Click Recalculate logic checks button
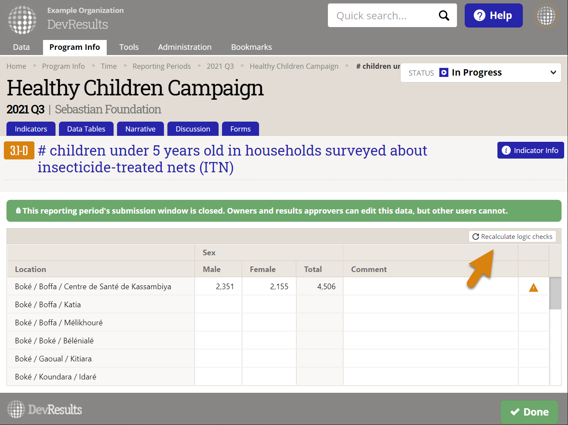This screenshot has width=568, height=425. tap(512, 237)
